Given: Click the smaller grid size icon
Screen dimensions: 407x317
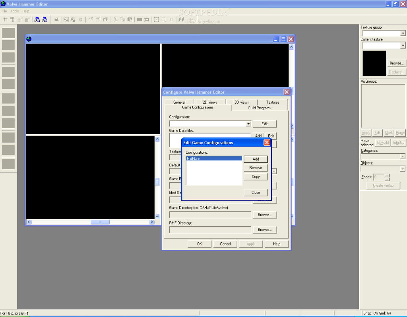Looking at the screenshot, I should pyautogui.click(x=20, y=19).
